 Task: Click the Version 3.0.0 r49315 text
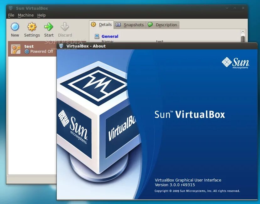[x=175, y=185]
